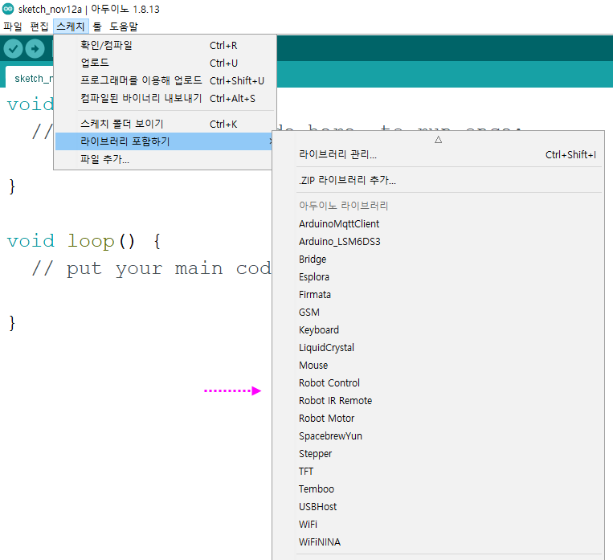Choose 프로그래머를 이용해 업로드

point(165,80)
